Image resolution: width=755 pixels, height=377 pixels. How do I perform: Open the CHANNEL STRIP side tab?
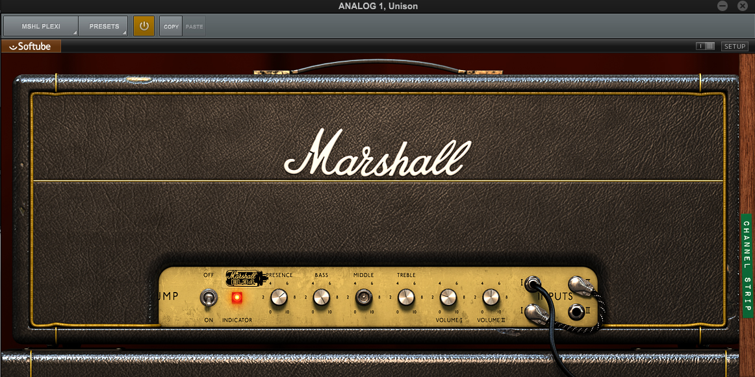point(747,266)
